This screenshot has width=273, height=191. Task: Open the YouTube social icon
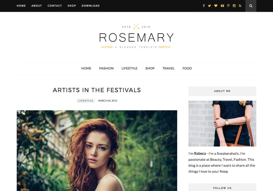(x=222, y=6)
